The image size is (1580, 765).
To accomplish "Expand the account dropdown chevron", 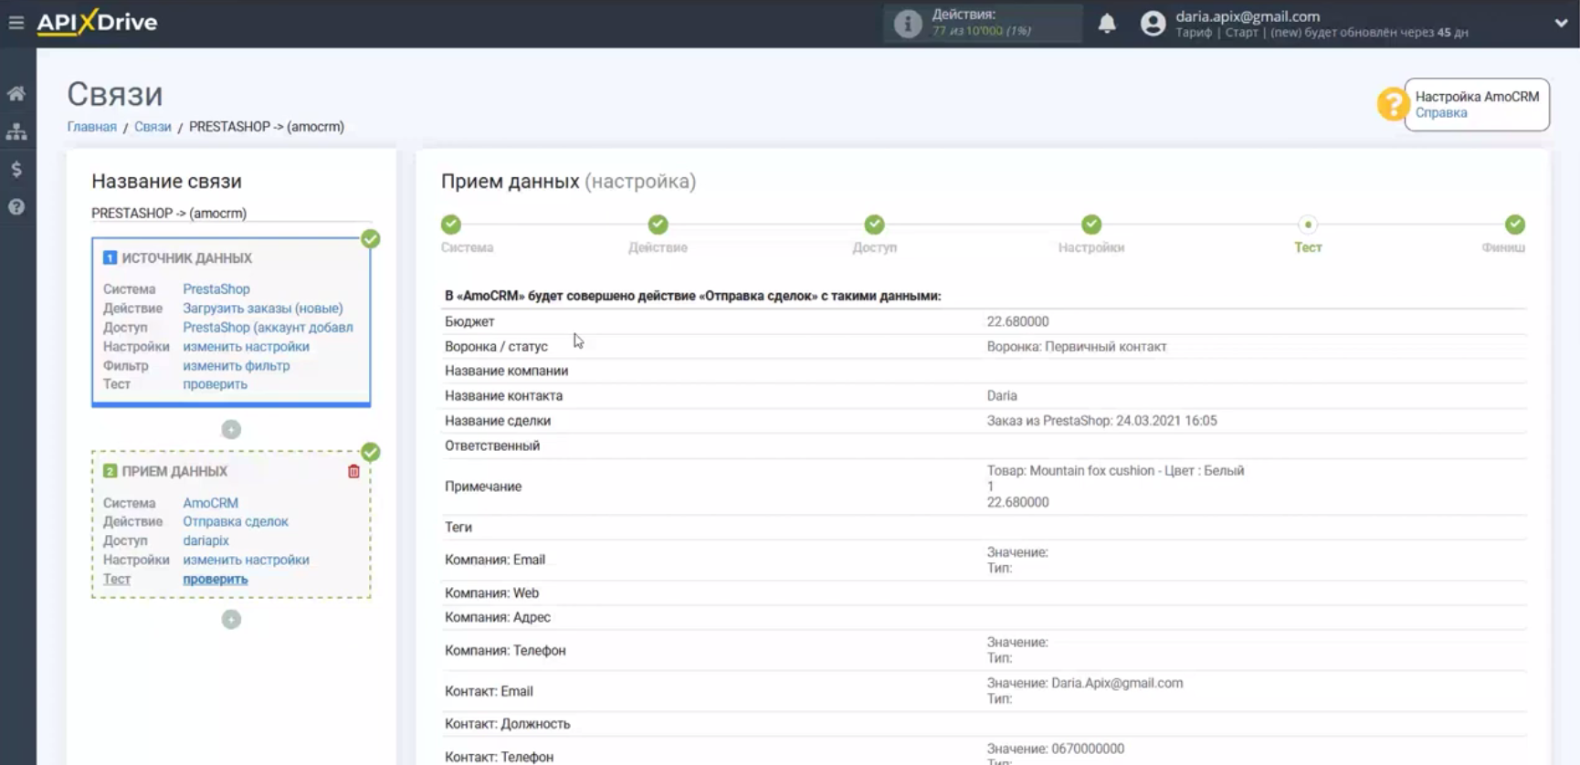I will coord(1561,23).
